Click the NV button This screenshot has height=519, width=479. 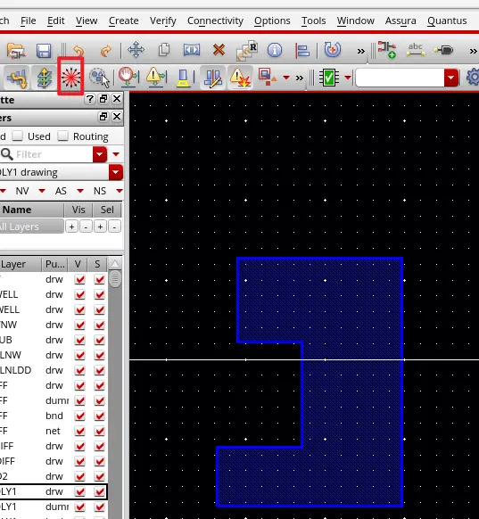22,191
